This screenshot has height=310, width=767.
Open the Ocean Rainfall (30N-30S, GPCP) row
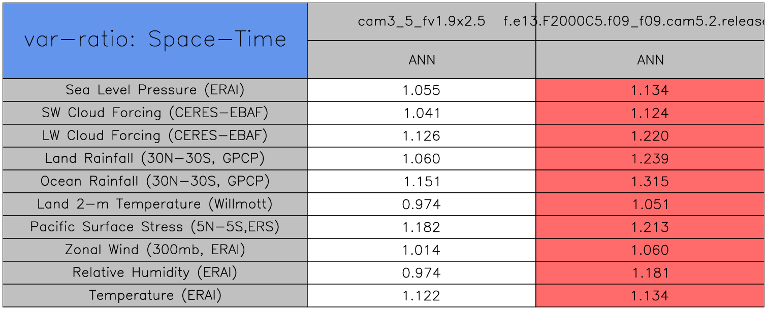[x=155, y=181]
